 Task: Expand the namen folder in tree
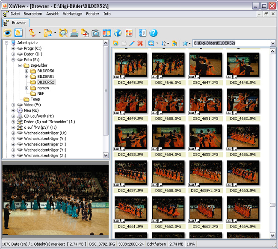point(27,88)
